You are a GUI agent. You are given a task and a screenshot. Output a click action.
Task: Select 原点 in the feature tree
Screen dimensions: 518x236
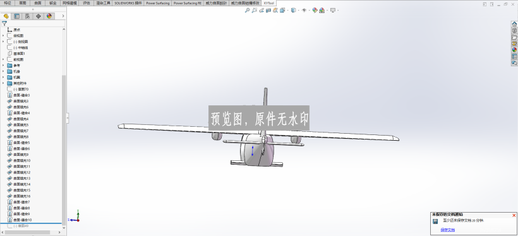(16, 30)
